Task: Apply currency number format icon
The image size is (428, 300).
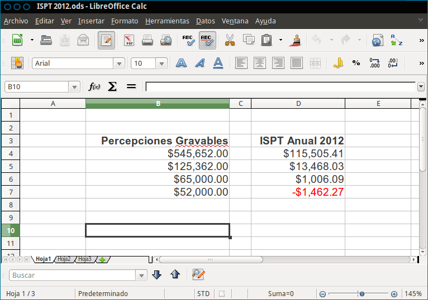Action: tap(337, 63)
